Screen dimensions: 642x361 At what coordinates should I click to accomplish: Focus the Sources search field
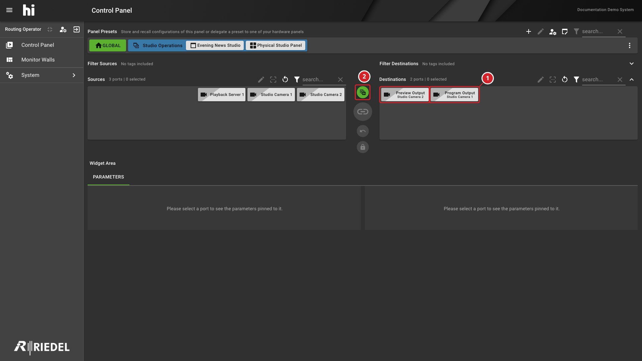[318, 80]
